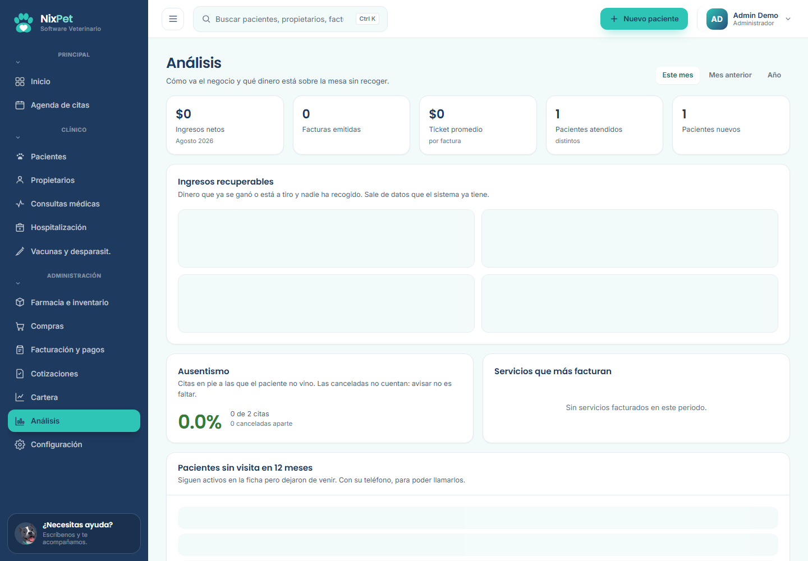Click the 'Ingresos recuperables' heading
The width and height of the screenshot is (808, 561).
click(226, 182)
